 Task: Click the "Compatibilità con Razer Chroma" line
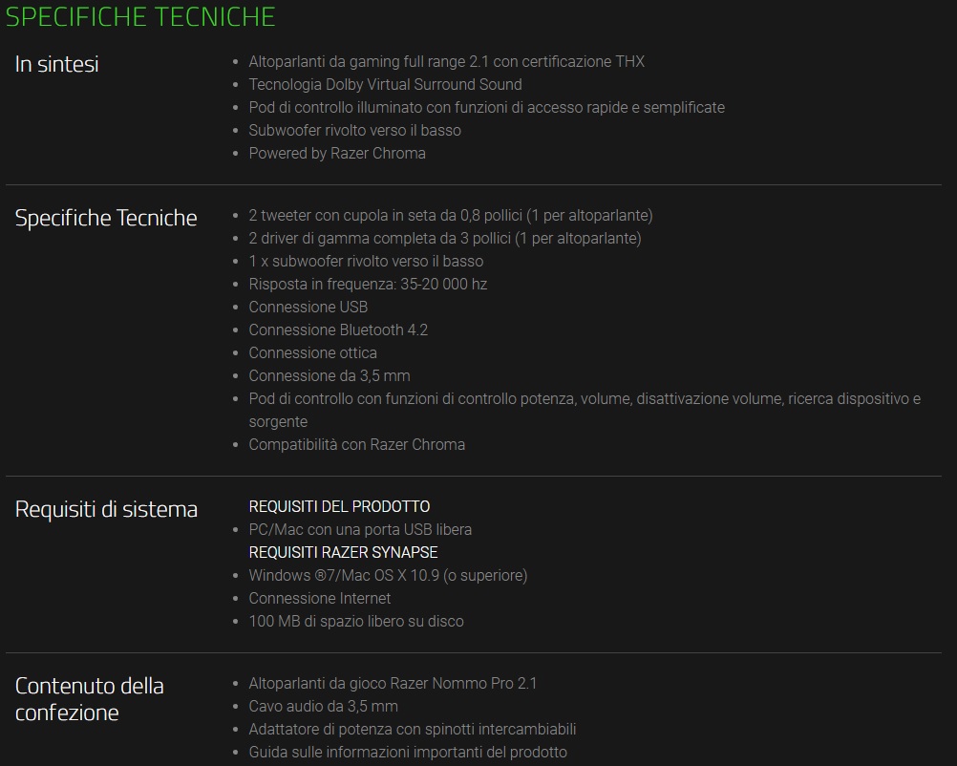pos(356,444)
